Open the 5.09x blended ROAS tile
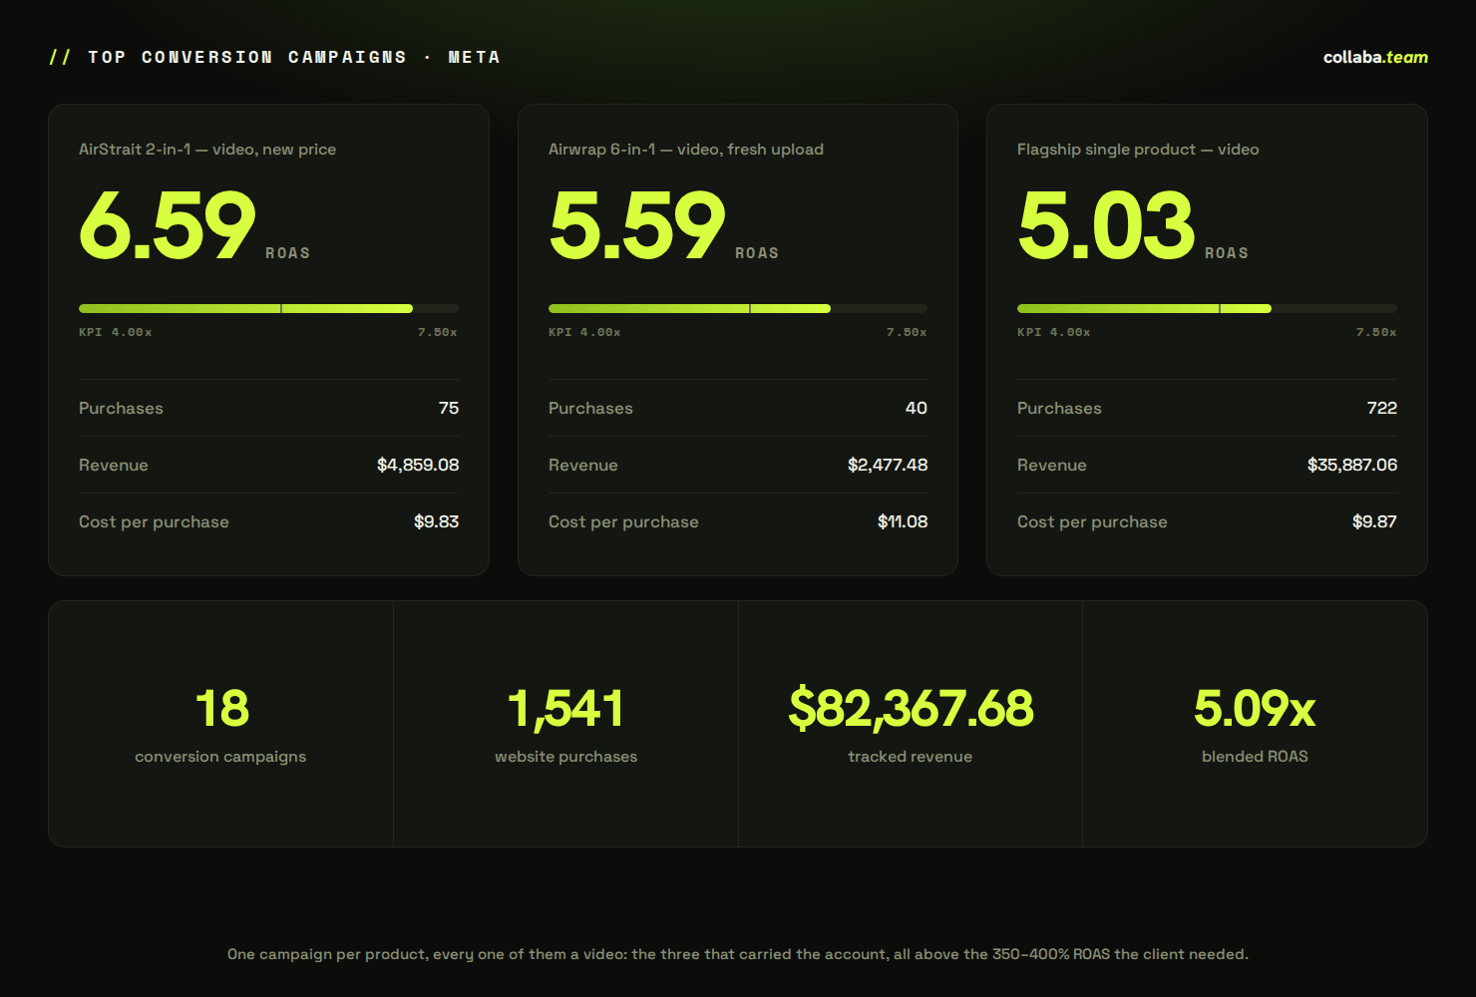This screenshot has height=997, width=1476. tap(1256, 724)
